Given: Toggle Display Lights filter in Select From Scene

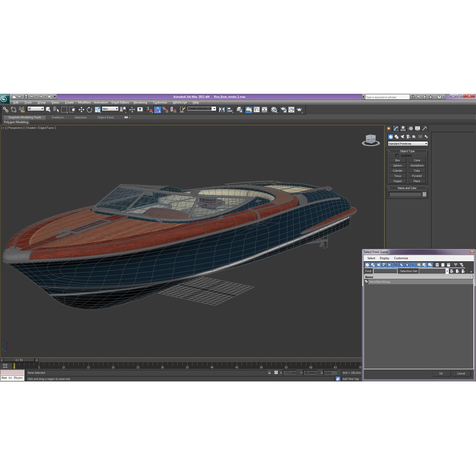Looking at the screenshot, I should 379,265.
